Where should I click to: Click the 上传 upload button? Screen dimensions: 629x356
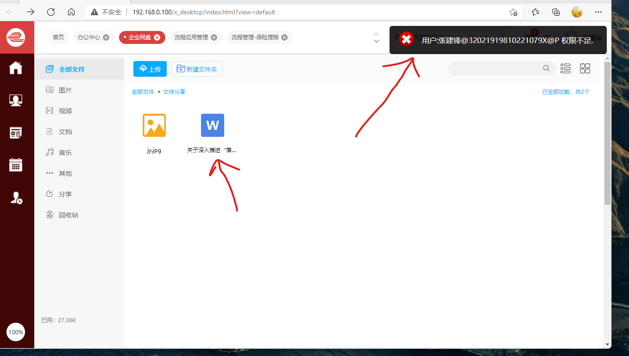150,69
